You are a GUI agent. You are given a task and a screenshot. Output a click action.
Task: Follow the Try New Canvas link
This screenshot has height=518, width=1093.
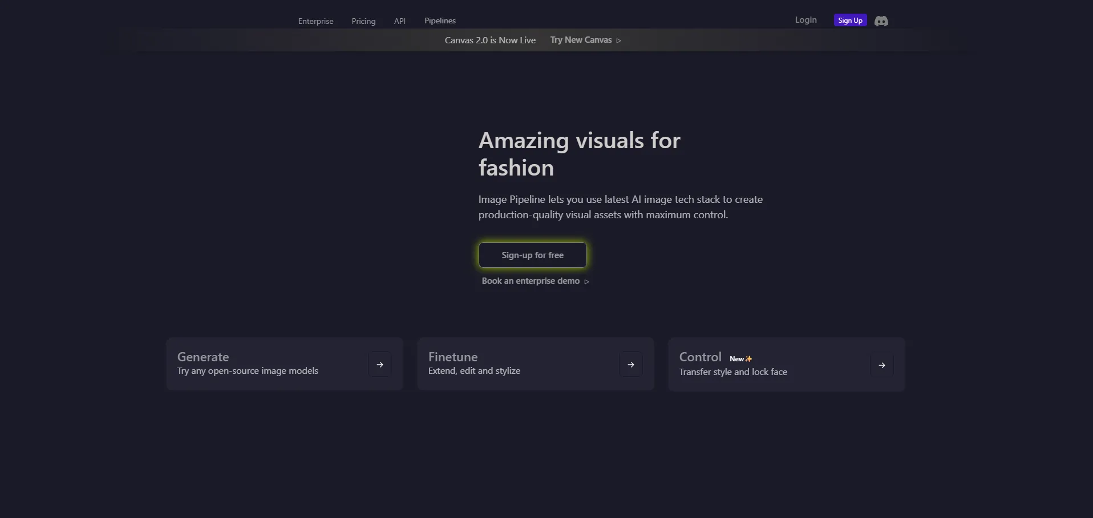coord(581,40)
